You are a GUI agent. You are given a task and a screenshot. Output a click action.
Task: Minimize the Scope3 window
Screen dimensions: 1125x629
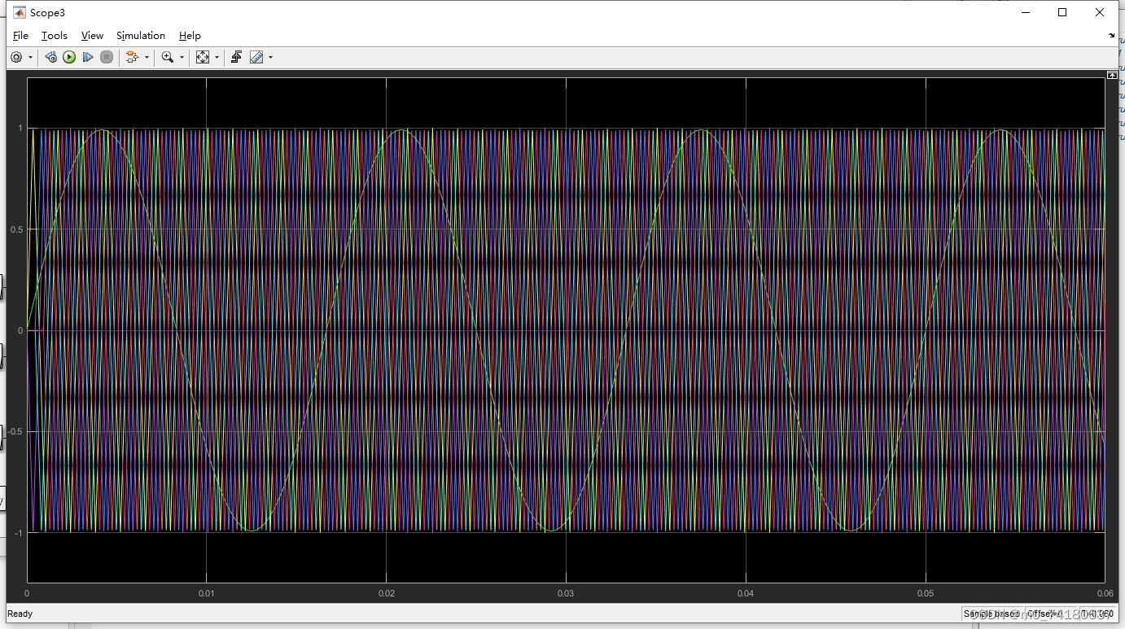[x=1025, y=12]
